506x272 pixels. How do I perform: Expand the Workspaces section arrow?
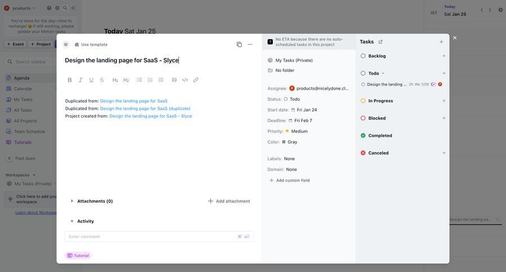[34, 175]
